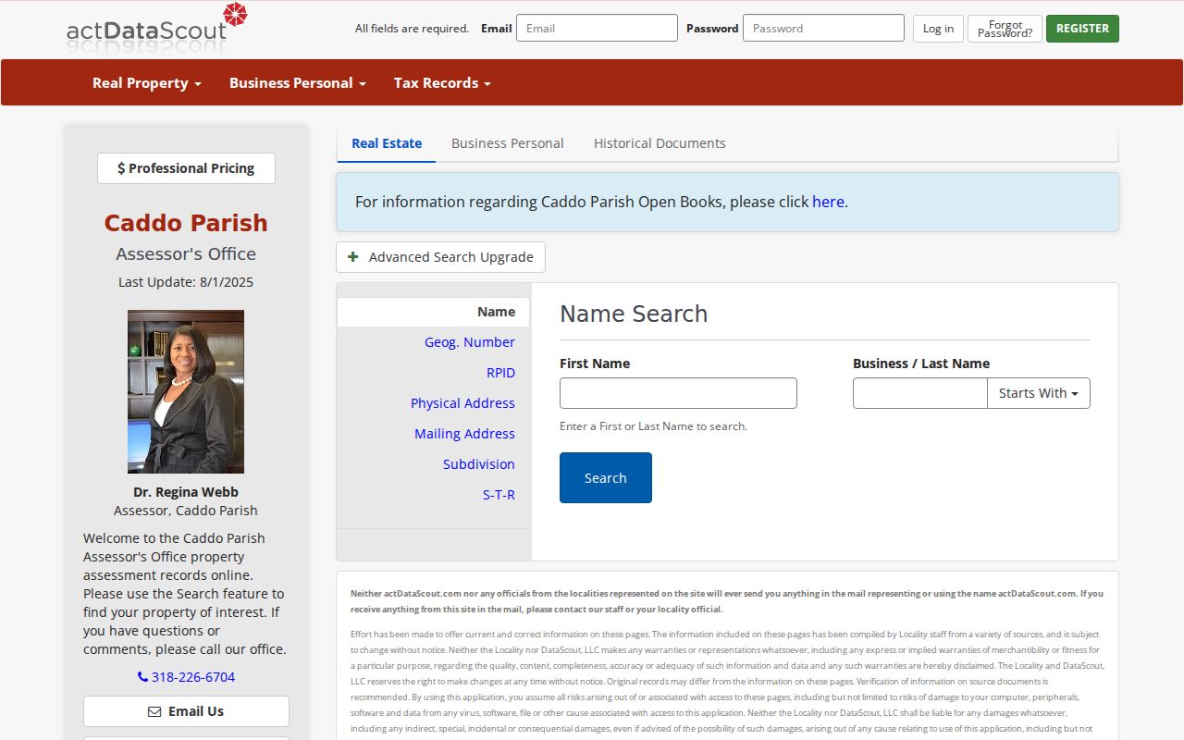The image size is (1184, 740).
Task: Select Physical Address search option
Action: point(462,403)
